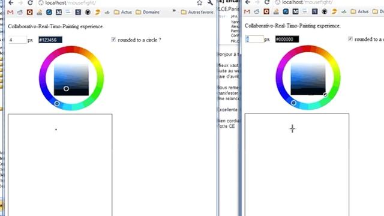Screen dimensions: 384x216
Task: Open the Gmail bookmark in the left browser
Action: click(10, 12)
